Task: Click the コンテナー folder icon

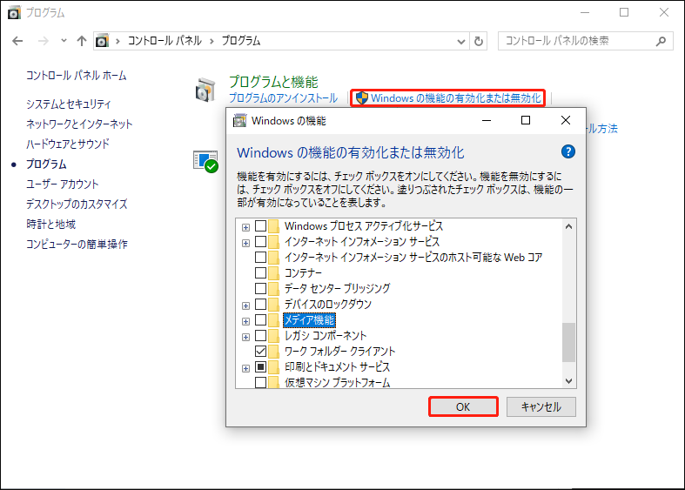Action: [273, 273]
